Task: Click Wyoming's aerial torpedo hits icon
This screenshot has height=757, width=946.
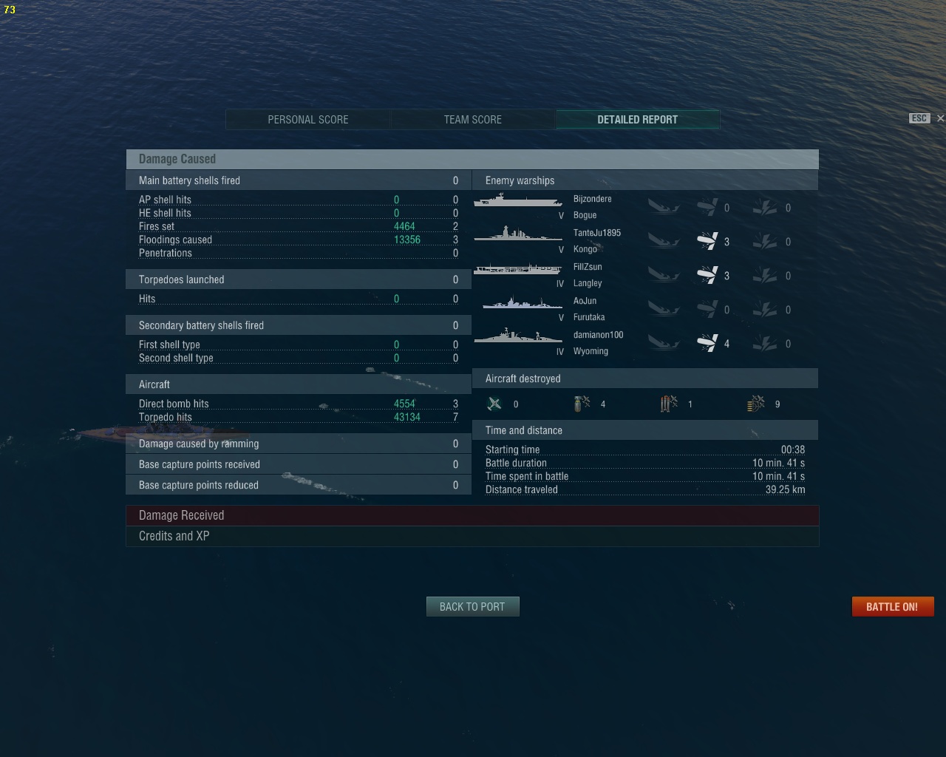Action: [707, 343]
